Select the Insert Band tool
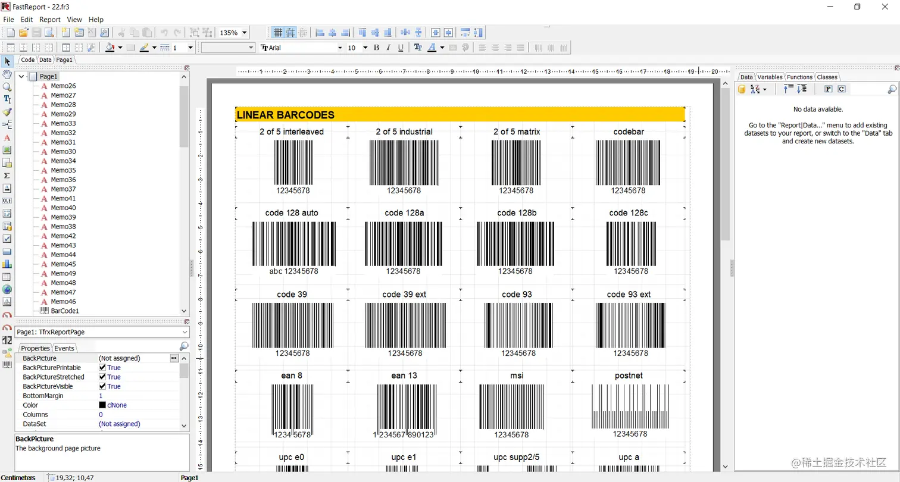This screenshot has height=482, width=900. [x=7, y=125]
